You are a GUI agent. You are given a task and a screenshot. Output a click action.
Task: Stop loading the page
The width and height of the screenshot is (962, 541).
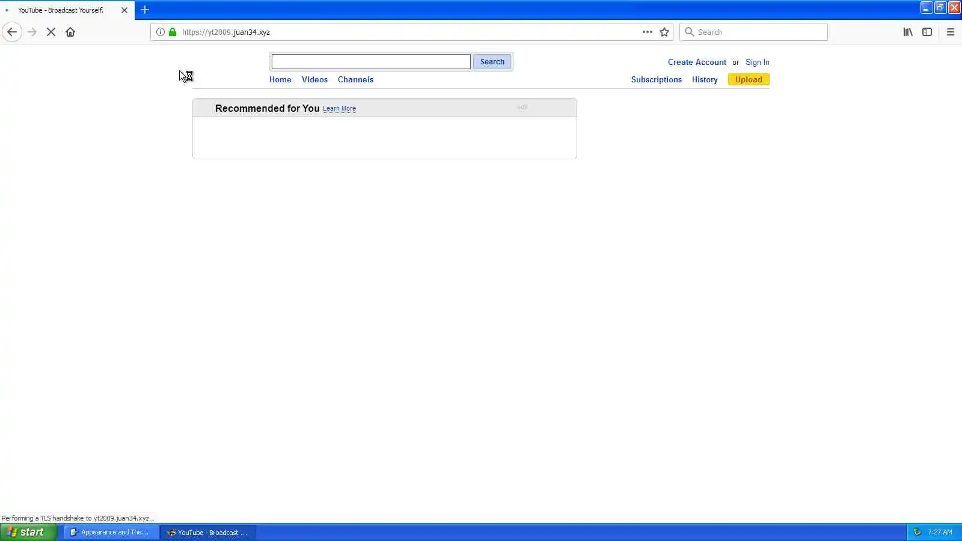51,32
